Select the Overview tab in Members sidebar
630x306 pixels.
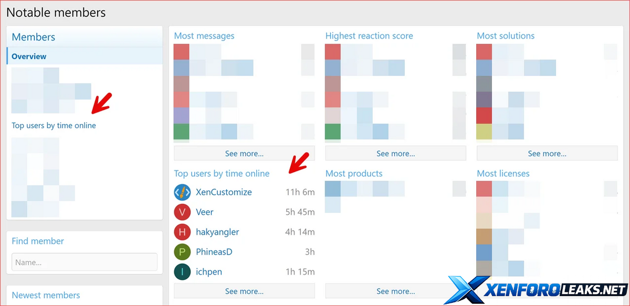[x=29, y=56]
